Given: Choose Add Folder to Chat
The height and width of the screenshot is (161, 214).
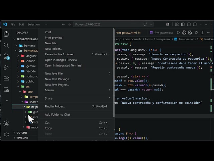Looking at the screenshot, I should click(76, 115).
